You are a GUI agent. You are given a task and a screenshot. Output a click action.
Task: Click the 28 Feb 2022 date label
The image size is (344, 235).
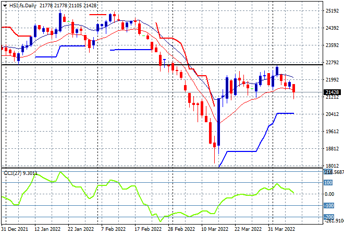click(181, 229)
